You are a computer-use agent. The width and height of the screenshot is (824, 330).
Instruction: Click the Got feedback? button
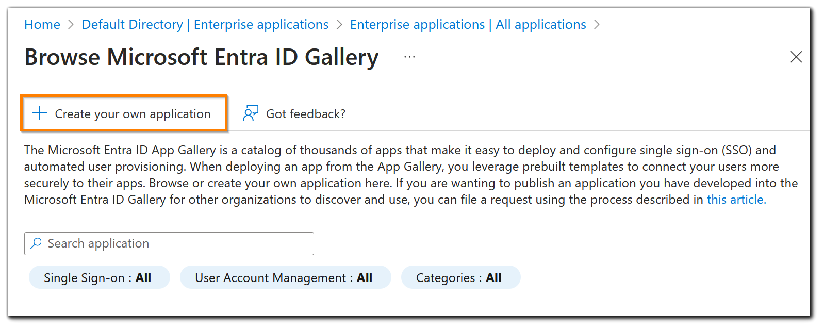pyautogui.click(x=294, y=113)
